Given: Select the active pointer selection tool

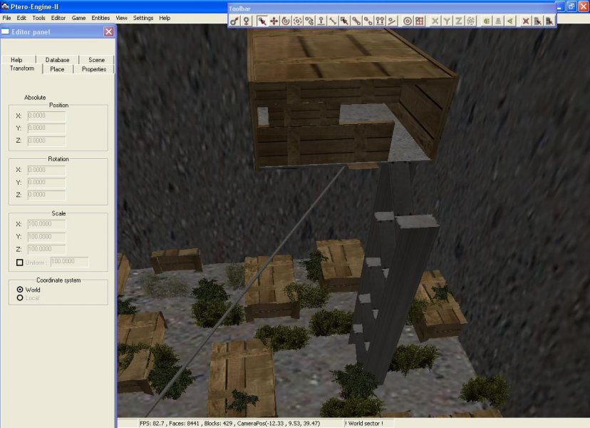Looking at the screenshot, I should [x=262, y=21].
